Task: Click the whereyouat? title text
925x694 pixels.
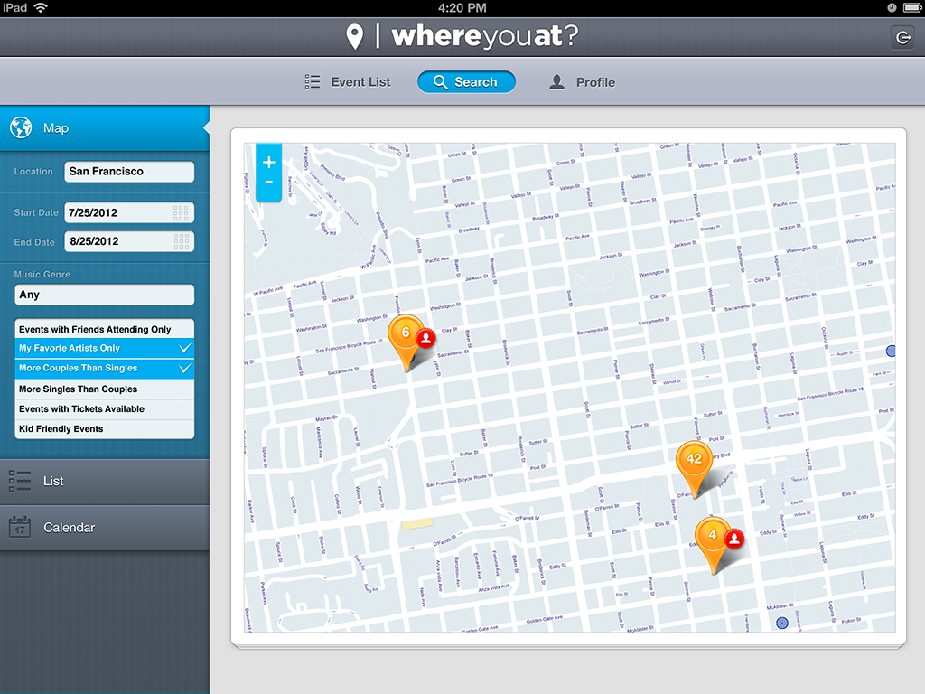Action: point(485,36)
